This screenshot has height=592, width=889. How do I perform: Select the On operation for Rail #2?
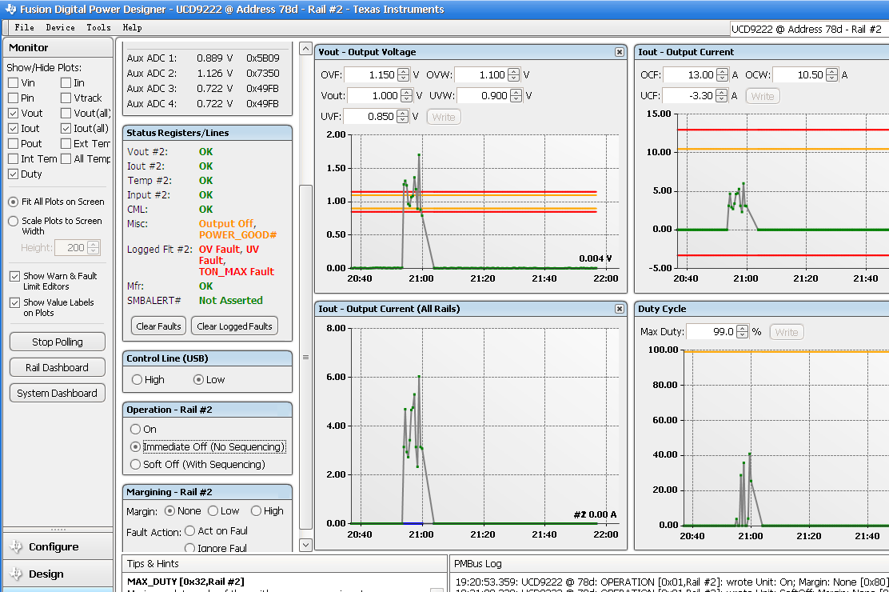point(135,429)
